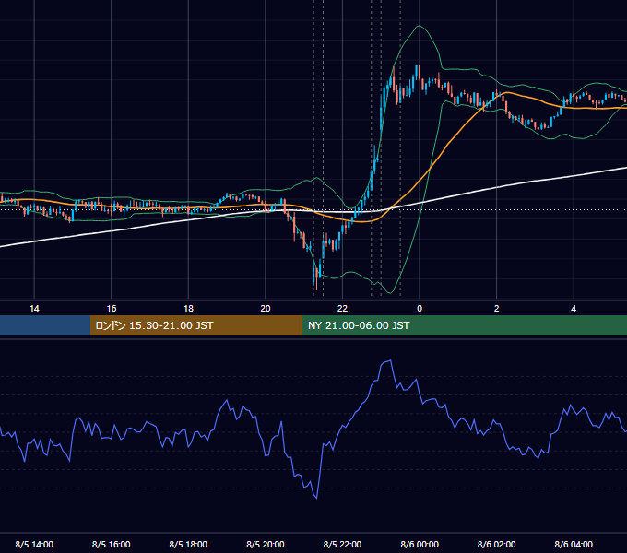
Task: Click the London 15:30-21:00 JST session bar
Action: coord(195,325)
